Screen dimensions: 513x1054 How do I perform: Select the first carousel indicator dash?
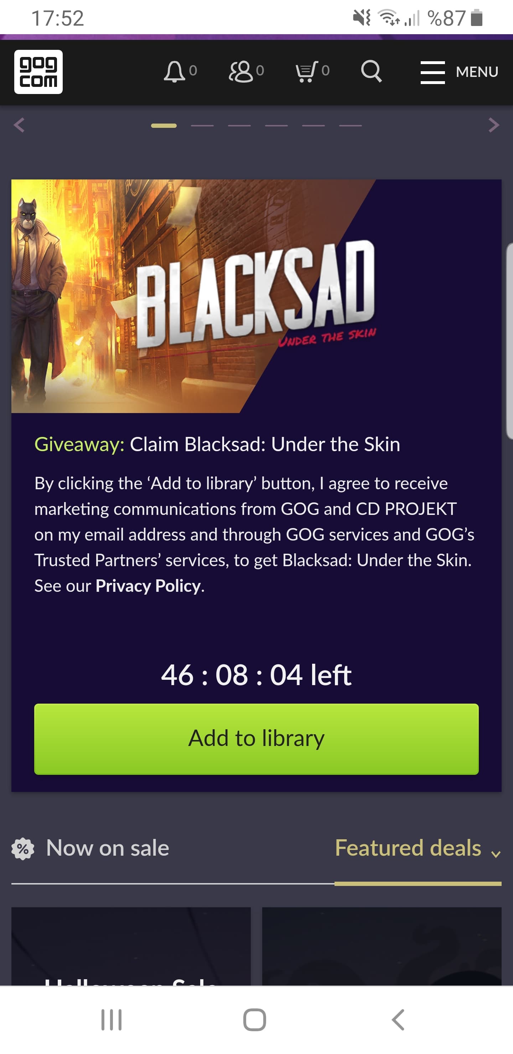point(164,126)
